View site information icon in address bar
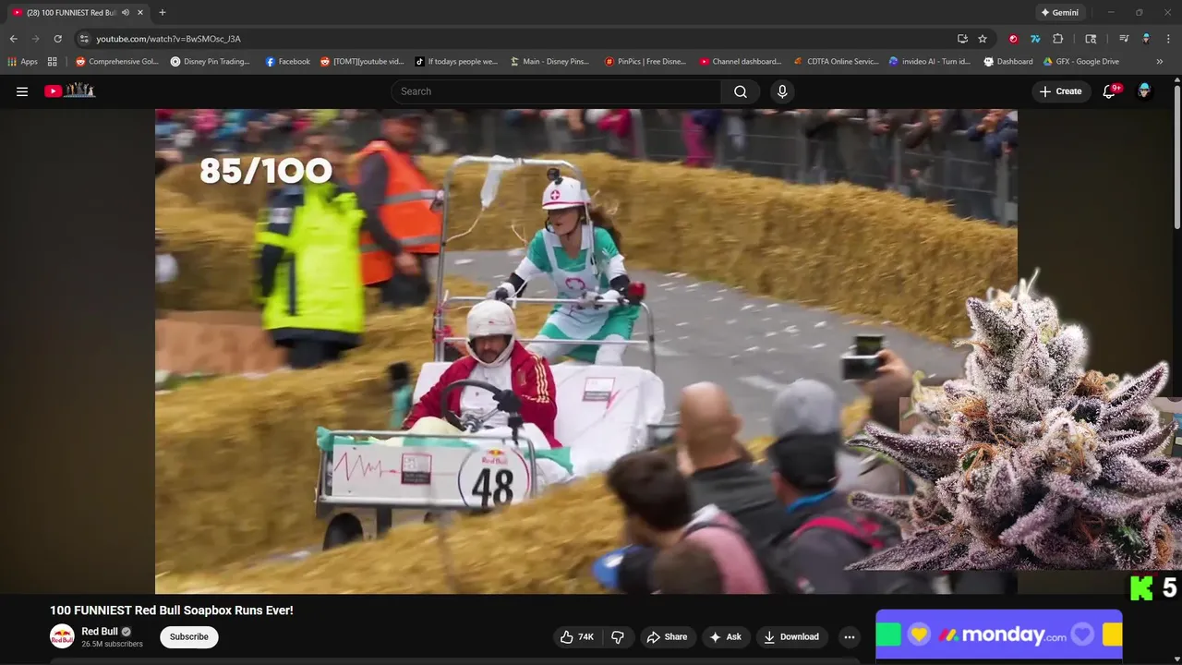The height and width of the screenshot is (665, 1182). 84,39
